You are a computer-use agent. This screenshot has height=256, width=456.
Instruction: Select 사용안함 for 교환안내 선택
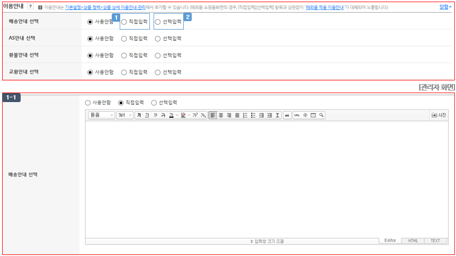[90, 72]
